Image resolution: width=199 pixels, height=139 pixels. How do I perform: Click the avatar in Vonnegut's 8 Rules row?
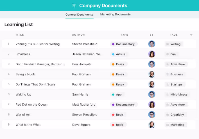[152, 44]
